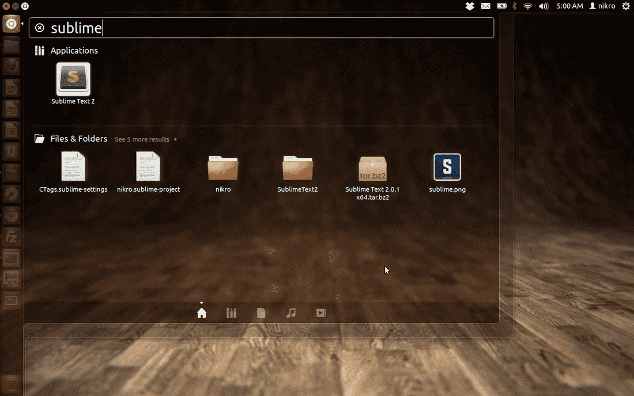
Task: Launch FileZilla from the launcher
Action: point(12,237)
